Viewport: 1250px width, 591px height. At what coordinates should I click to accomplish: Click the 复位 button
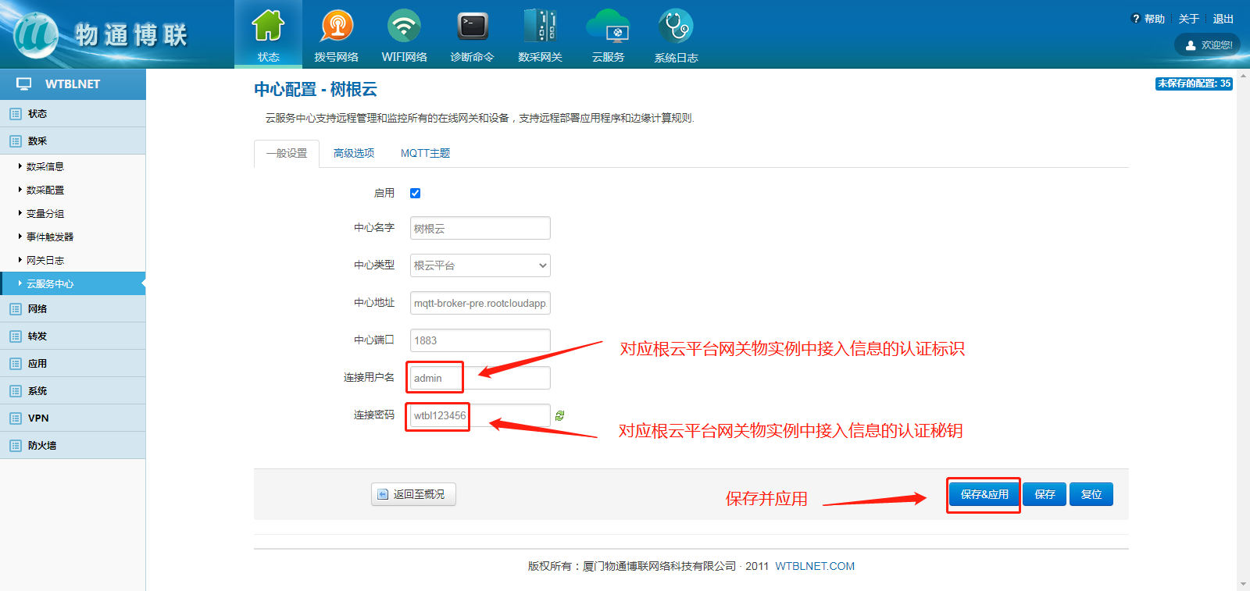1091,494
